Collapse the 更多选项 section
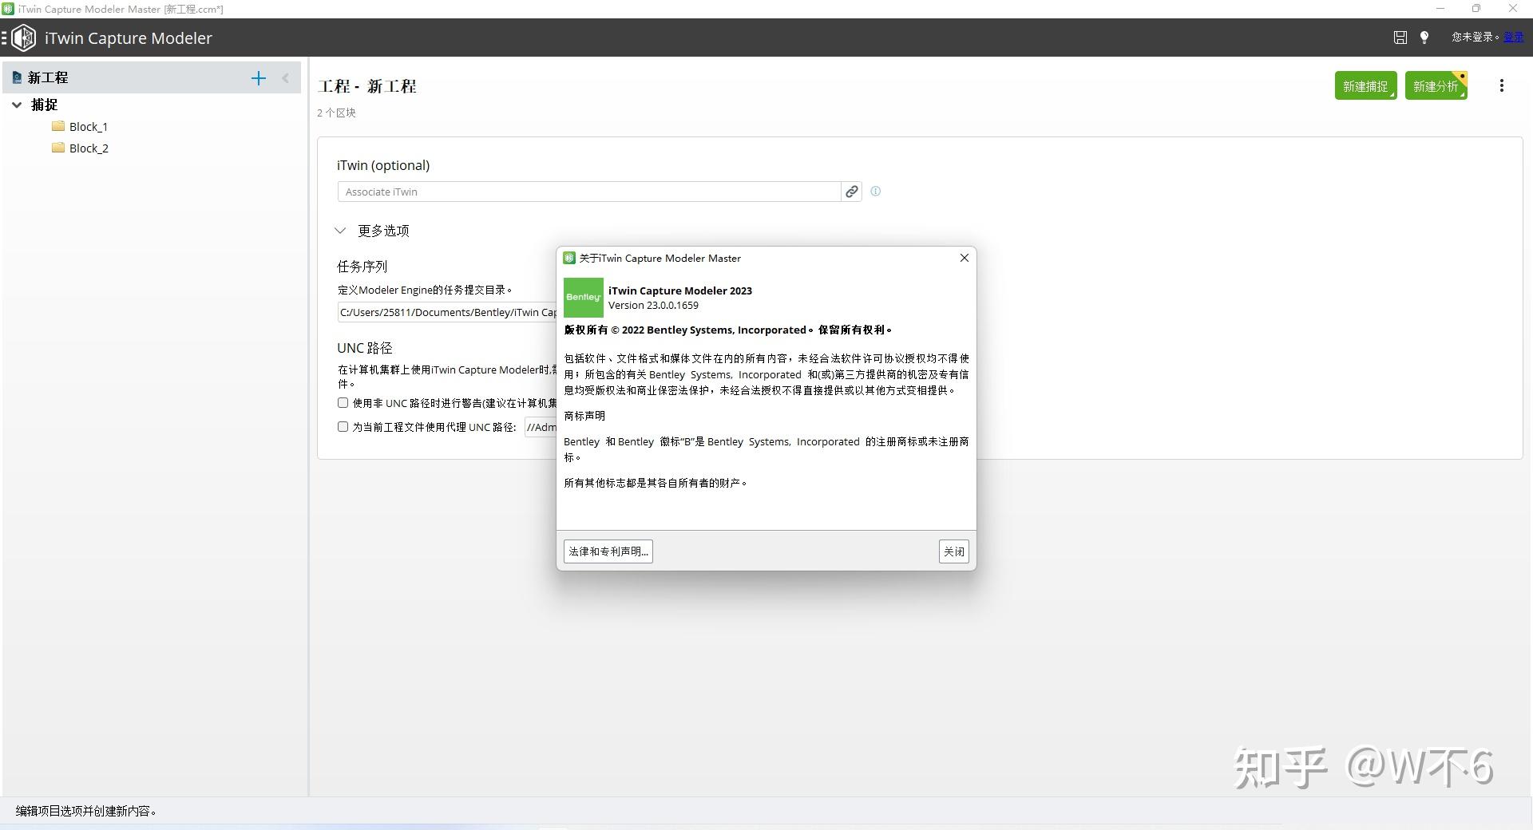 click(x=341, y=231)
